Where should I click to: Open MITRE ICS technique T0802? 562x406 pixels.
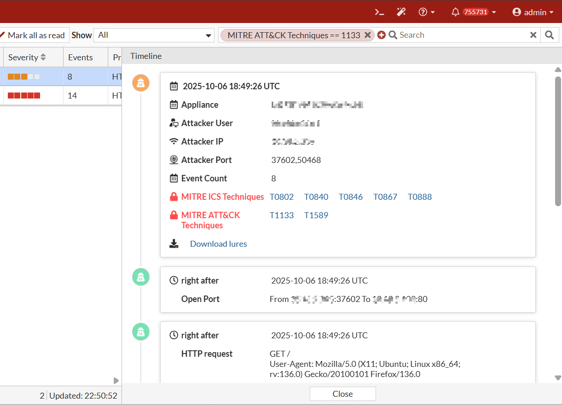click(x=282, y=197)
